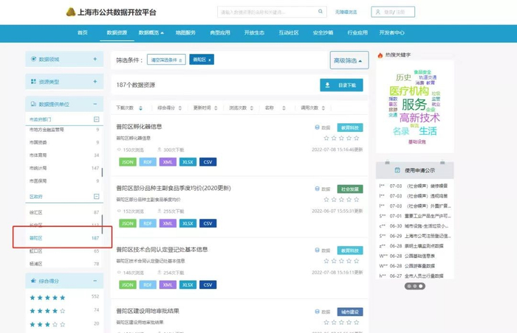This screenshot has height=333, width=517.
Task: Open 普陀区部分品种主副食品季度均价(2020更新) dataset
Action: click(x=174, y=188)
